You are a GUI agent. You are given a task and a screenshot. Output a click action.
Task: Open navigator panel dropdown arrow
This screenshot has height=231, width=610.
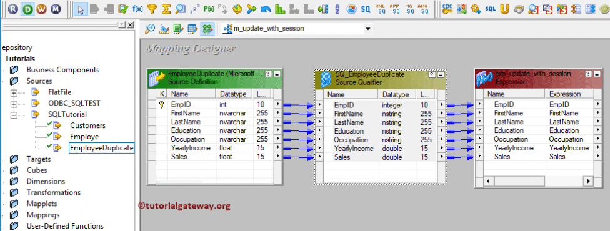pos(122,24)
